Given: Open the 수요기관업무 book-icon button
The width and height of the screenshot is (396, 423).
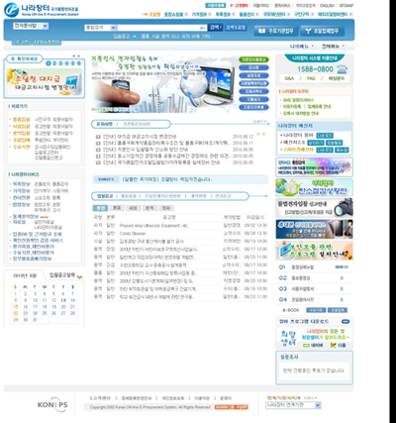Looking at the screenshot, I should (x=276, y=31).
